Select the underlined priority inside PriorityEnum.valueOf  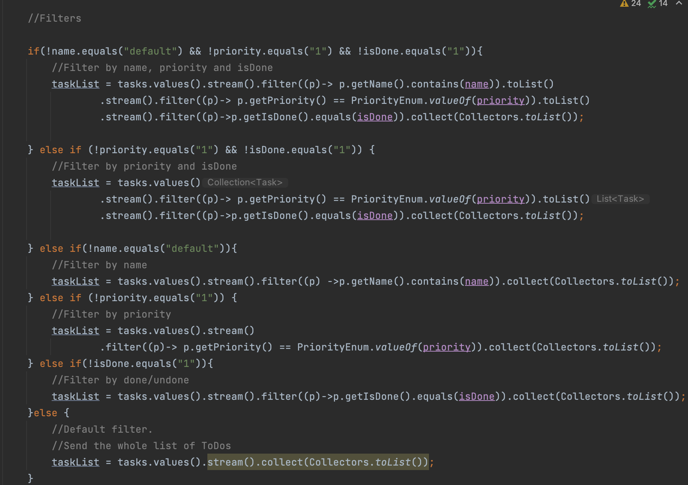click(500, 100)
